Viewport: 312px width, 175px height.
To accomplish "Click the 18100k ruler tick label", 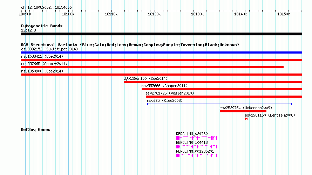I will (x=68, y=14).
